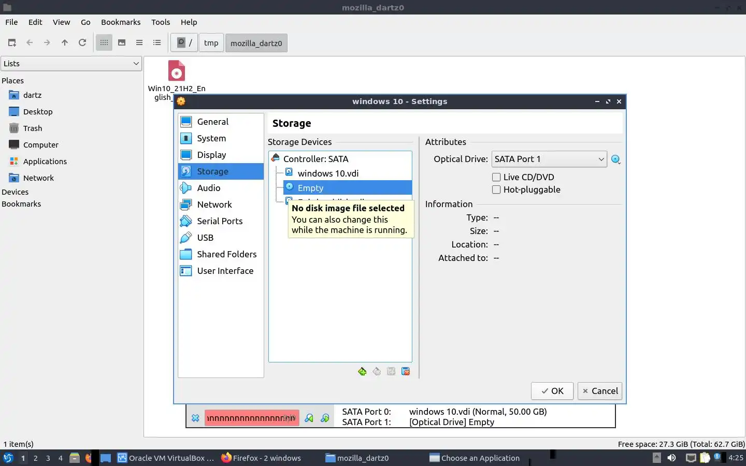The image size is (746, 466).
Task: Switch file manager to compact list view
Action: coord(139,42)
